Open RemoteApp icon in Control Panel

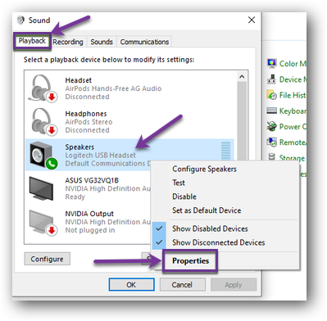(x=271, y=142)
